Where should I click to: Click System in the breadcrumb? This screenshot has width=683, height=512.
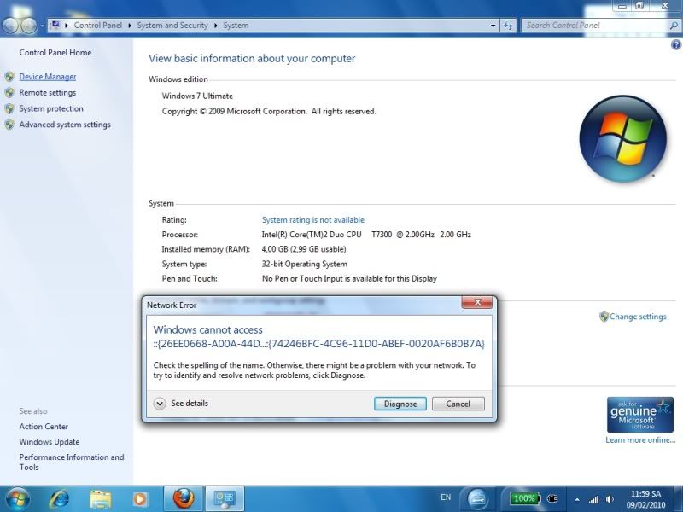pyautogui.click(x=236, y=26)
